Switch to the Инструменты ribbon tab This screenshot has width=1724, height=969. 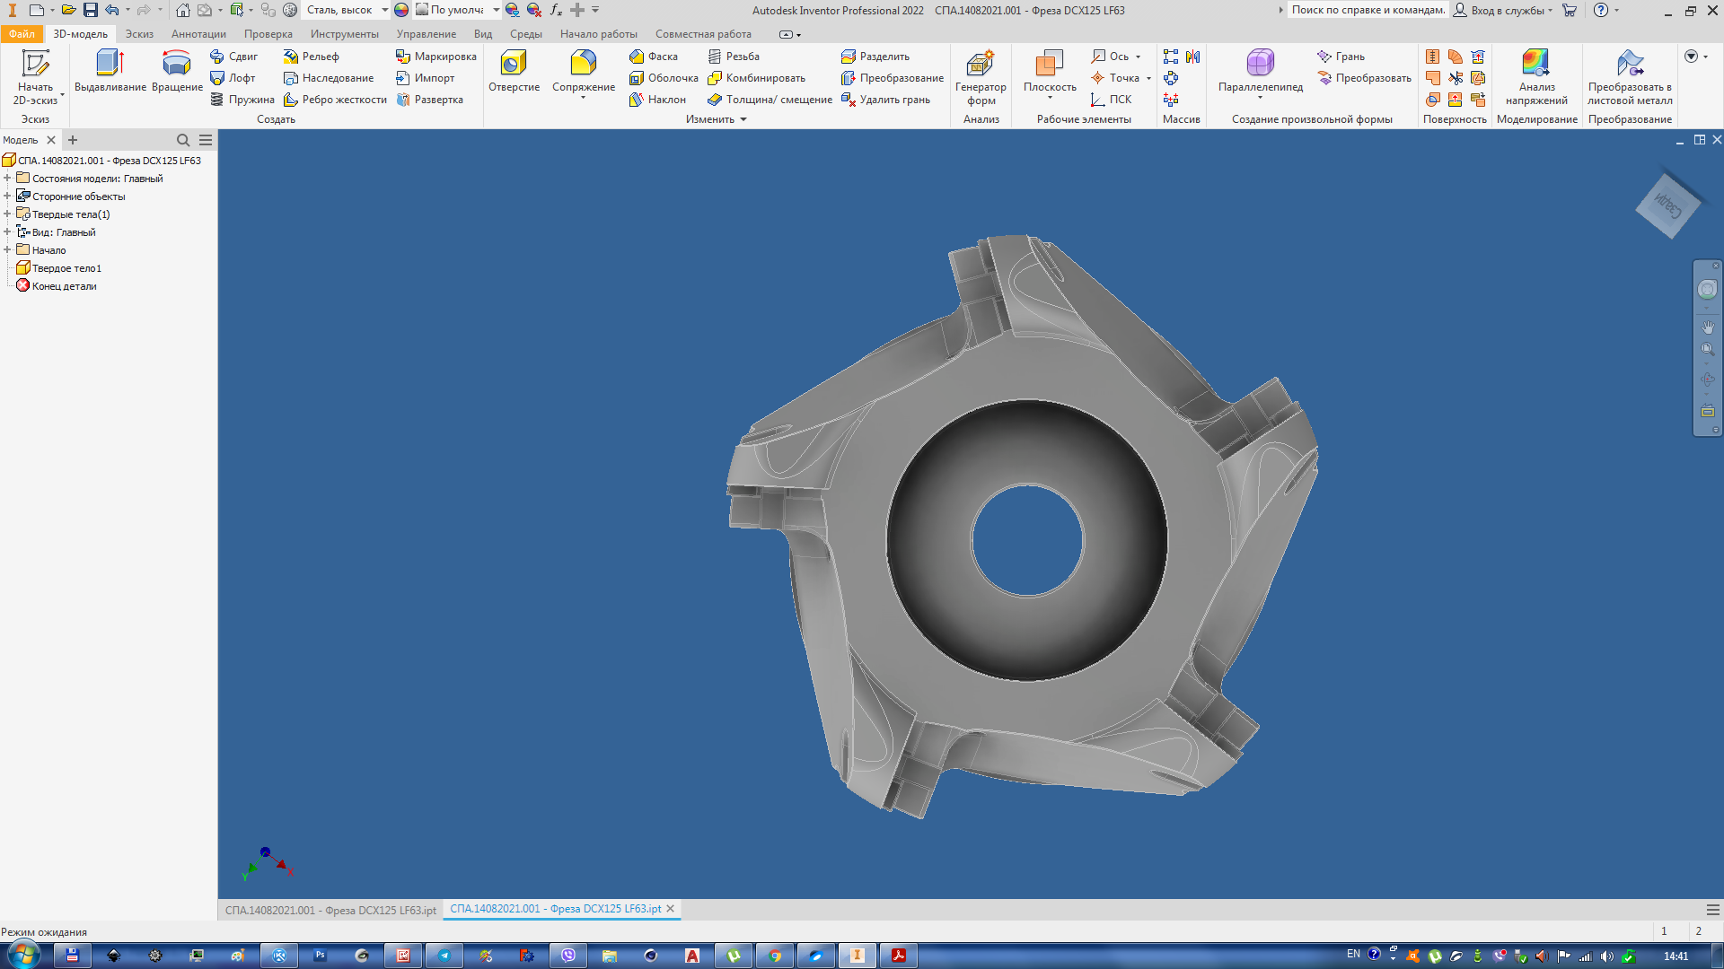[x=344, y=34]
